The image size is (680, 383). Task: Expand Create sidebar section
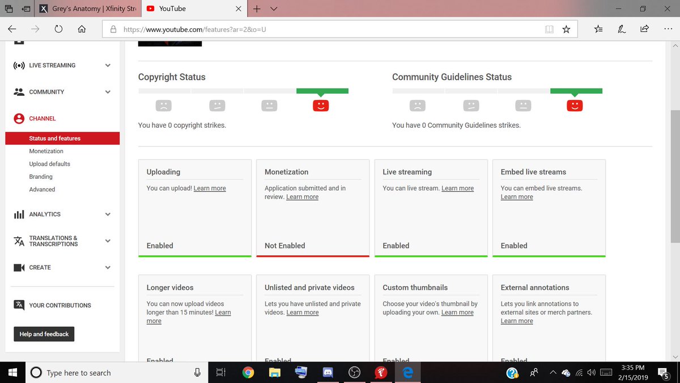click(x=108, y=267)
